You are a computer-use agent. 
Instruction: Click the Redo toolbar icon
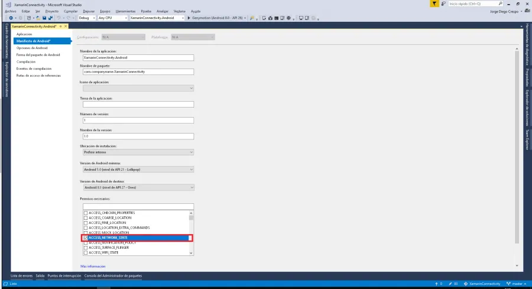pos(68,18)
